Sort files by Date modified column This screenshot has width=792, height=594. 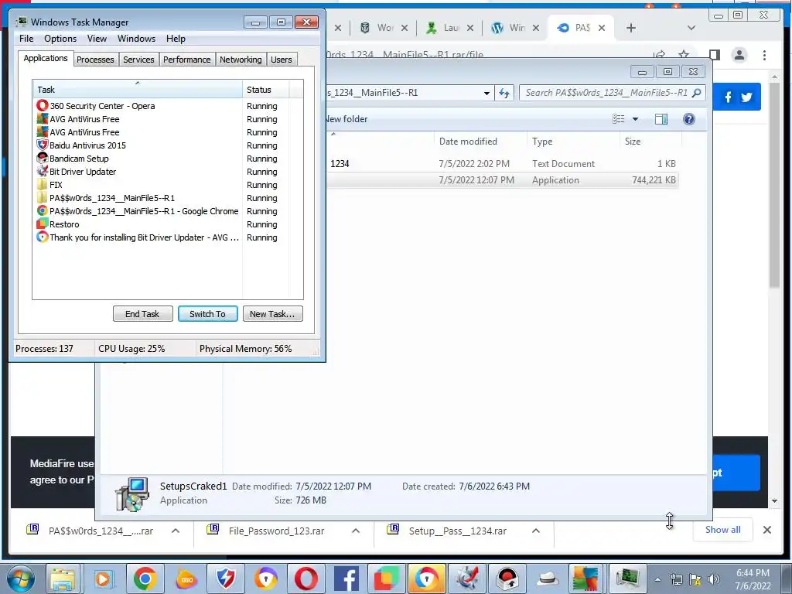pos(480,142)
